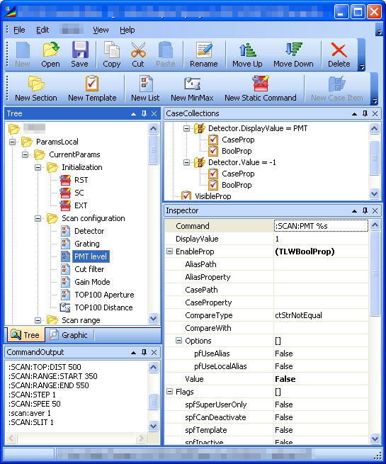Screen dimensions: 386x464
Task: Pin the CommandOutput panel
Action: (144, 352)
